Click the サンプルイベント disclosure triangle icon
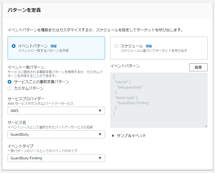The height and width of the screenshot is (173, 215). pyautogui.click(x=113, y=136)
